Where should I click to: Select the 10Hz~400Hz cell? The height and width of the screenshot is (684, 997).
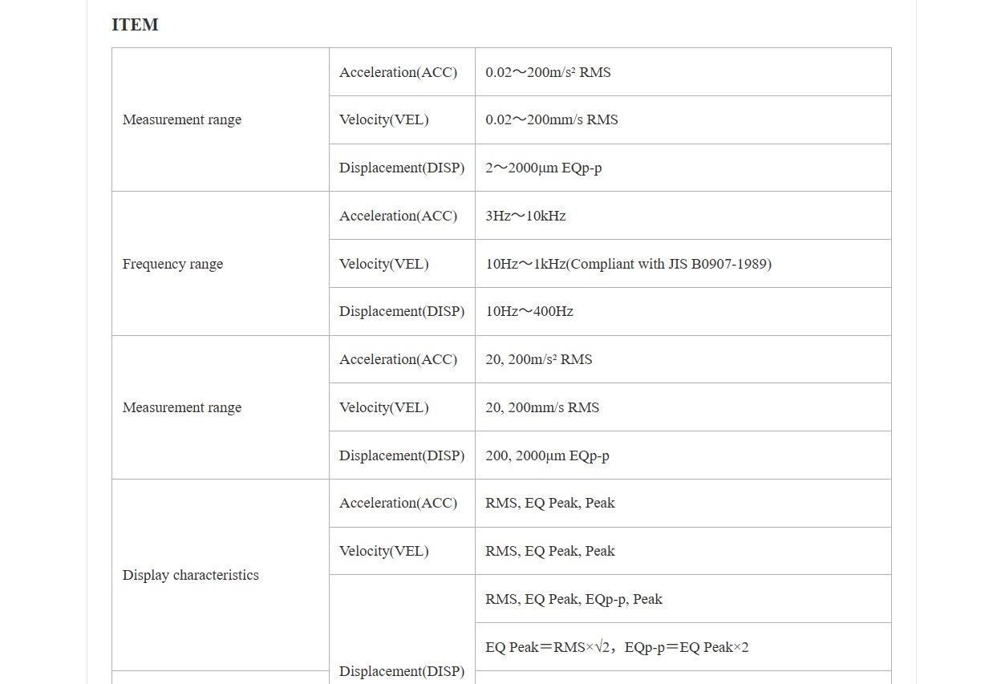pyautogui.click(x=683, y=311)
